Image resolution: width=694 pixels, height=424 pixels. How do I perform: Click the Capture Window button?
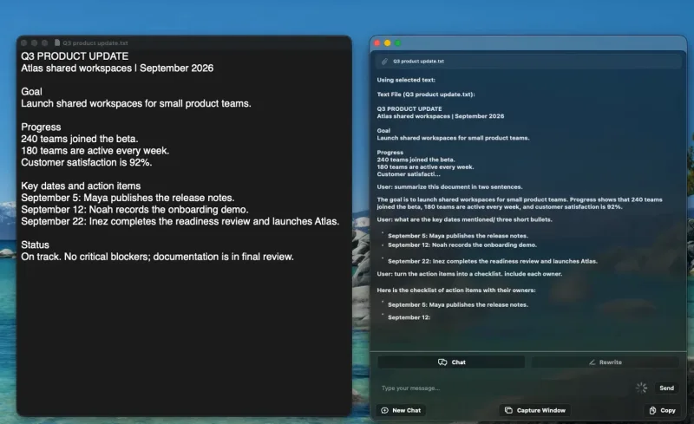pyautogui.click(x=534, y=410)
